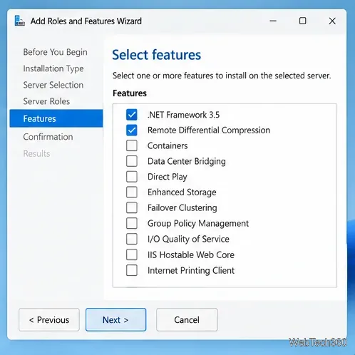Cancel the wizard
Screen dimensions: 355x355
click(x=187, y=319)
